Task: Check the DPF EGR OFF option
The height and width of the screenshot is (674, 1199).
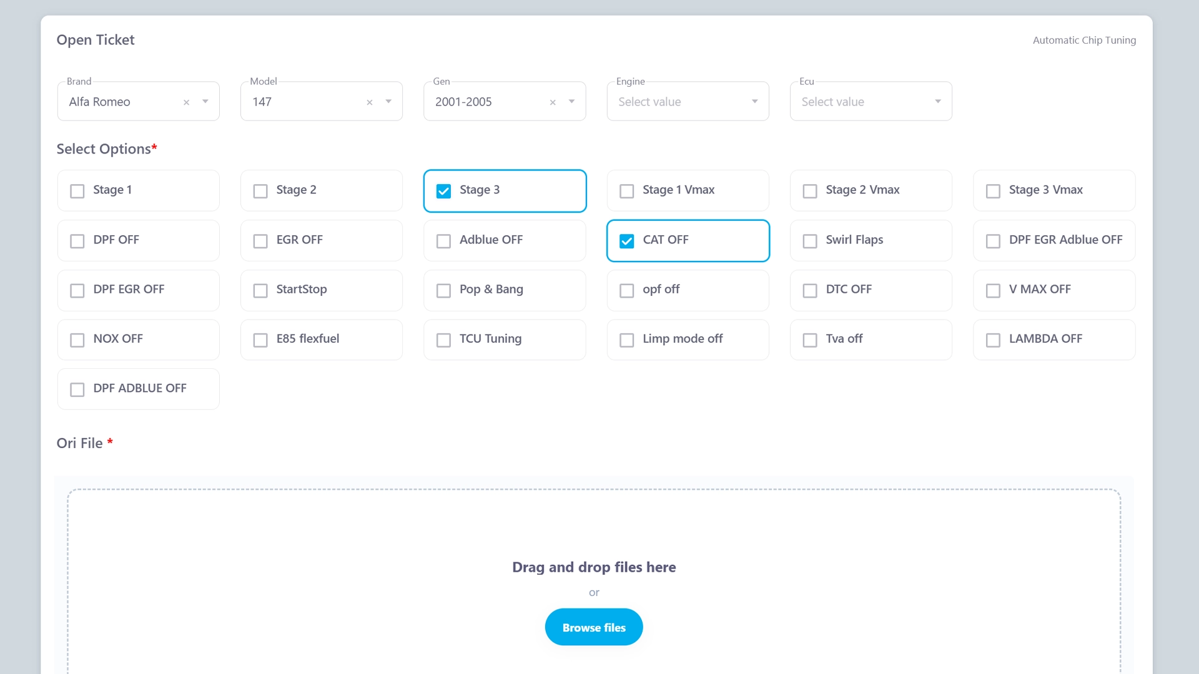Action: coord(77,291)
